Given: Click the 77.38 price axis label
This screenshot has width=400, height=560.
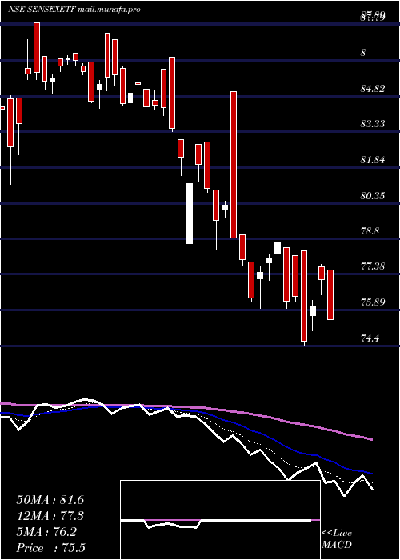Looking at the screenshot, I should [x=373, y=266].
